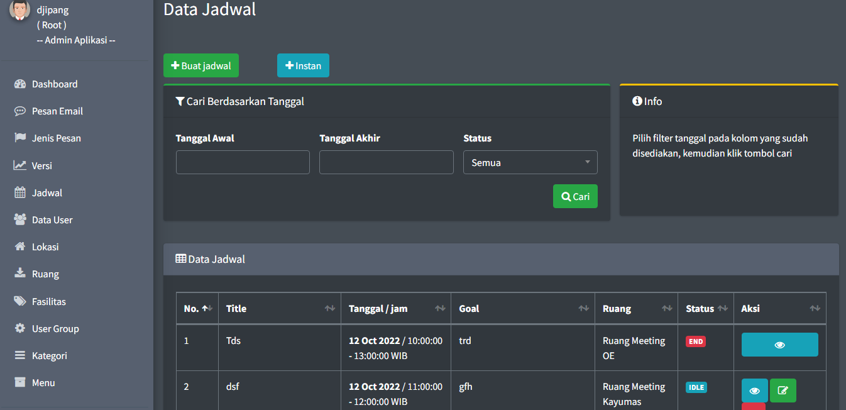The height and width of the screenshot is (410, 846).
Task: Click the Fasilitas tags icon
Action: point(20,301)
